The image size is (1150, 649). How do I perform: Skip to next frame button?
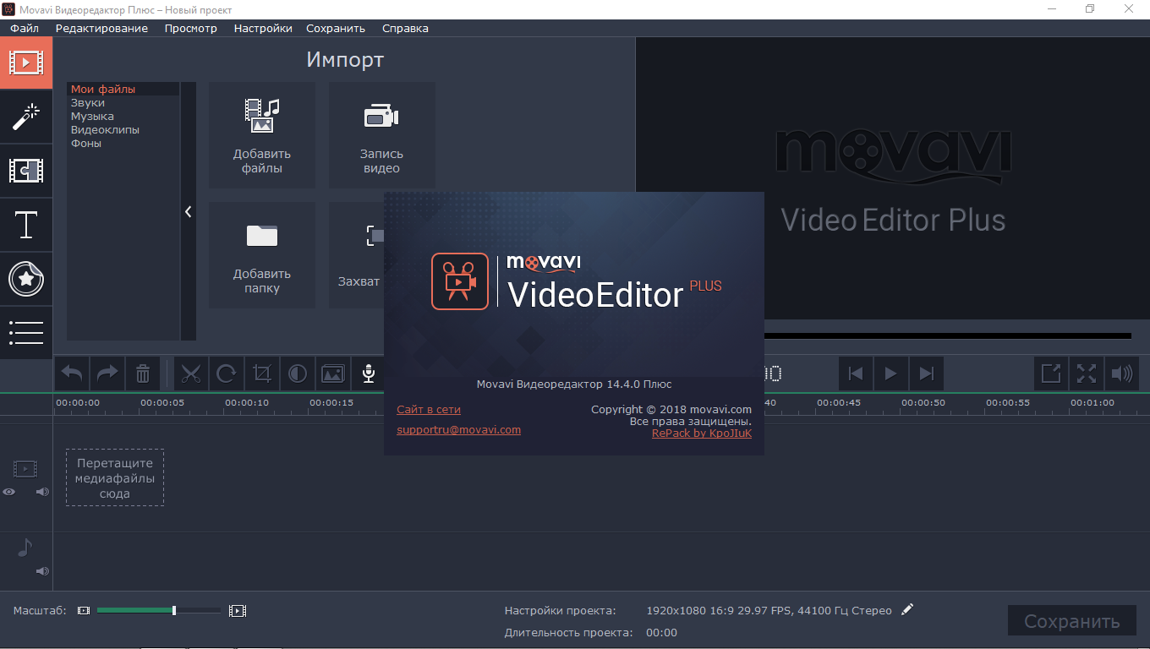point(926,374)
